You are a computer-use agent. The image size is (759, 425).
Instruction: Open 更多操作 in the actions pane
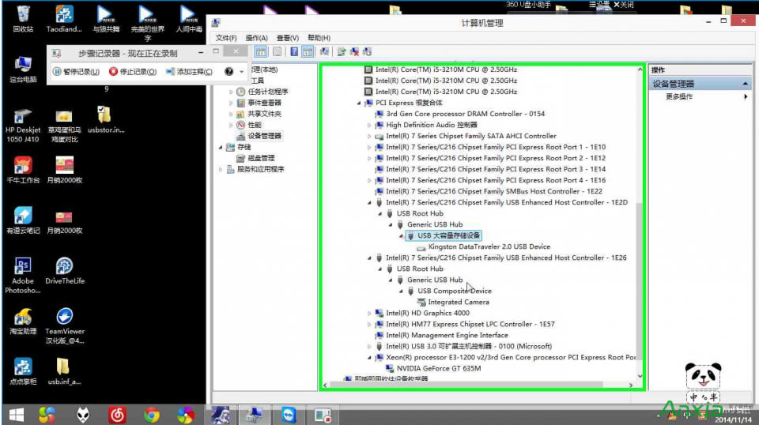point(679,96)
